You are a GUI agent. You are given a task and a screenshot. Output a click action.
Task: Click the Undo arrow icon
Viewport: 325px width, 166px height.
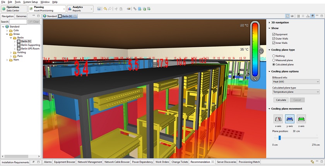105,9
